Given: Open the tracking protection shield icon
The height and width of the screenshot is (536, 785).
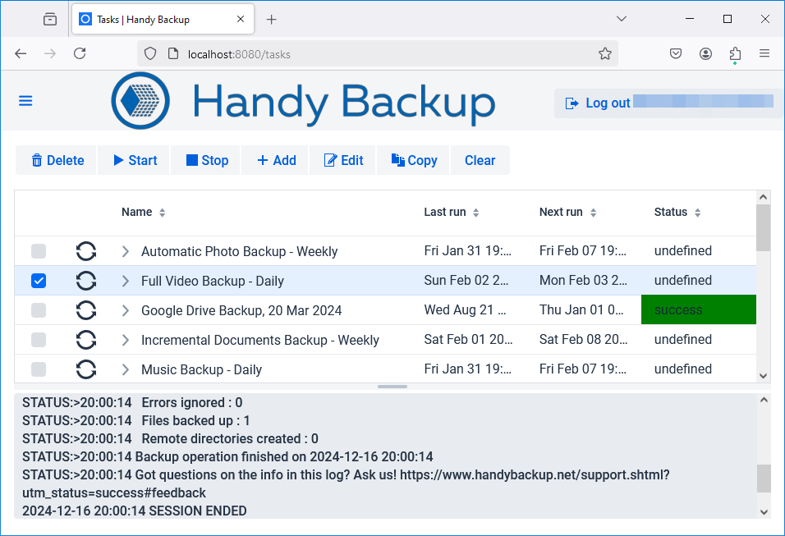Looking at the screenshot, I should pos(149,53).
